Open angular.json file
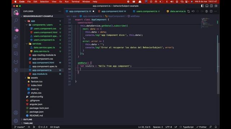Screen dimensions: 231x129 [x=36, y=104]
